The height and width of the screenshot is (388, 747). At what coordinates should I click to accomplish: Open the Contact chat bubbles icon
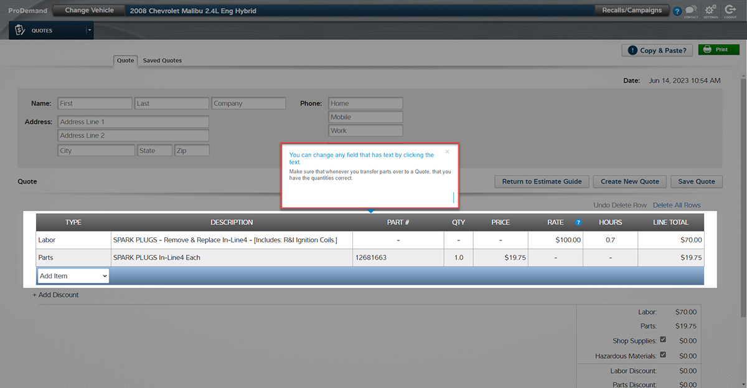tap(691, 11)
